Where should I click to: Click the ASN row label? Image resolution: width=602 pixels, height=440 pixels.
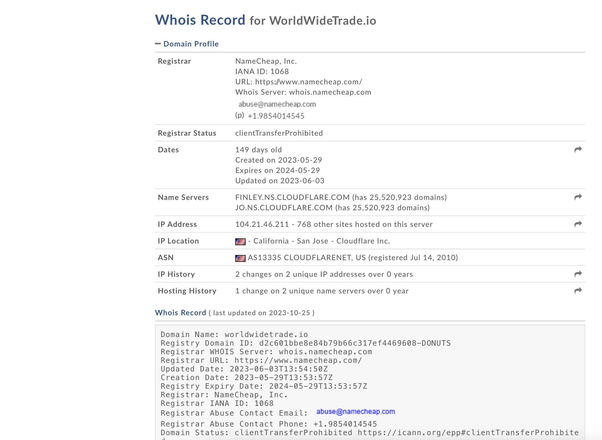point(166,258)
